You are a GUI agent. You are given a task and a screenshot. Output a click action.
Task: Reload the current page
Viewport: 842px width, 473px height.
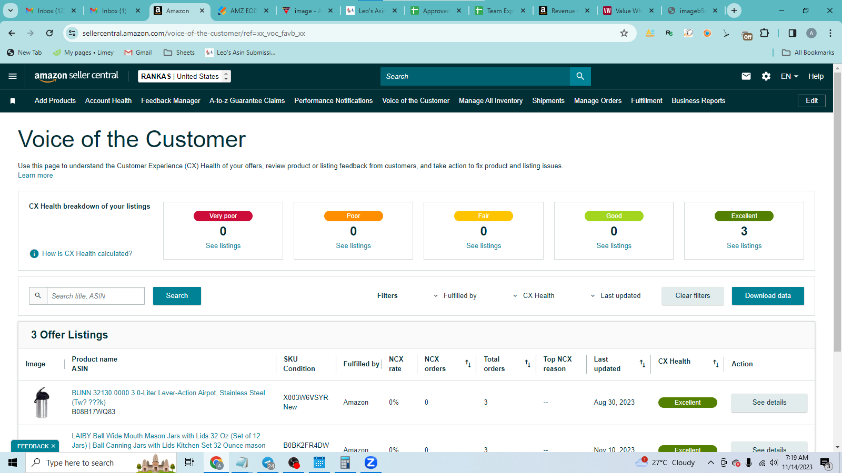[x=49, y=33]
